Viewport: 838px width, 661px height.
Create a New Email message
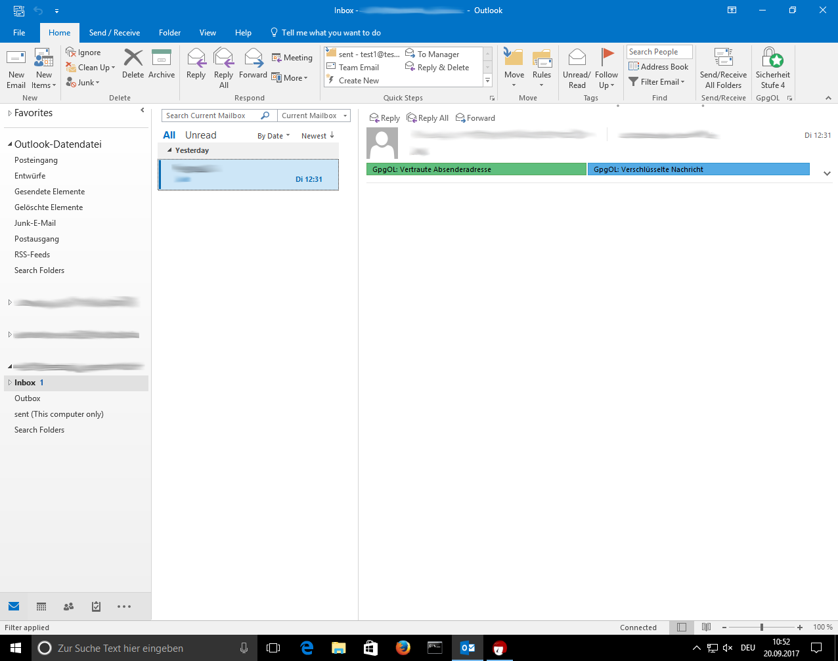pyautogui.click(x=16, y=68)
